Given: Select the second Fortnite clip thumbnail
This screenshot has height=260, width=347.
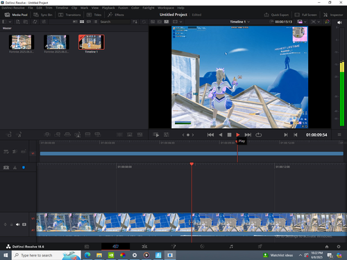Looking at the screenshot, I should click(56, 42).
